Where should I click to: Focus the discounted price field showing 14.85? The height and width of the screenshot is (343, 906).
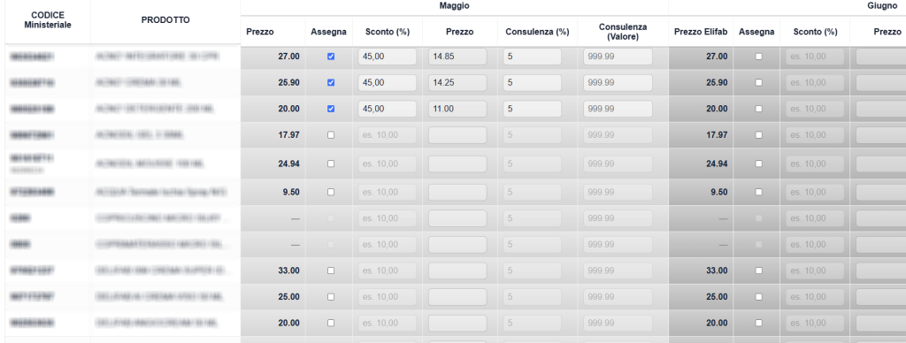click(x=457, y=57)
